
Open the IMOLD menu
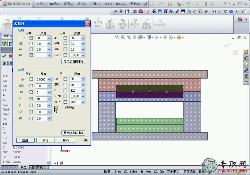click(108, 4)
